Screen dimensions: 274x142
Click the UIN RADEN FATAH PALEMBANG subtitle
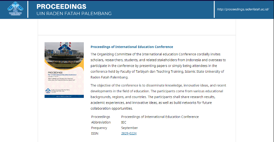click(74, 14)
